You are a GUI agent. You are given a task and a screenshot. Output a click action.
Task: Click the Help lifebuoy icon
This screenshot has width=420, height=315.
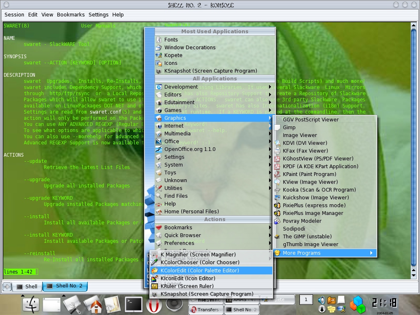coord(159,204)
